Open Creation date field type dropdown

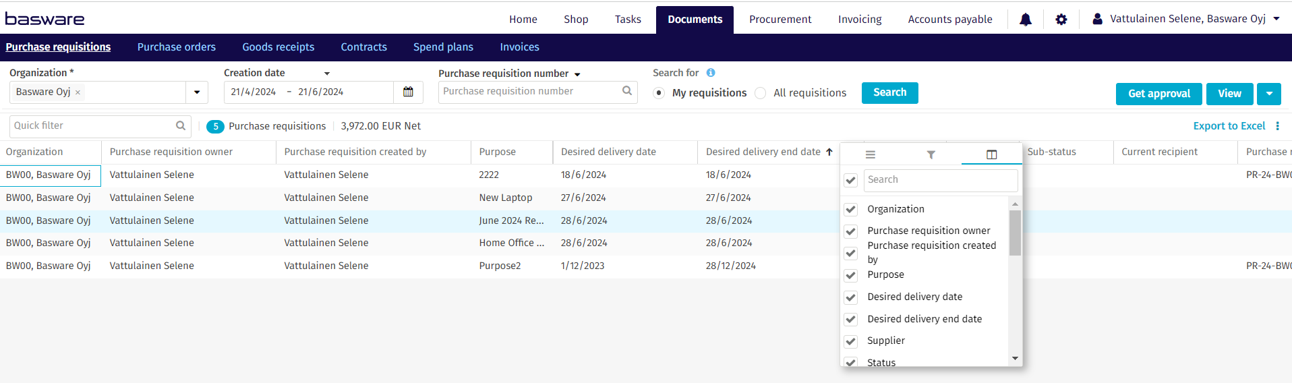click(327, 73)
